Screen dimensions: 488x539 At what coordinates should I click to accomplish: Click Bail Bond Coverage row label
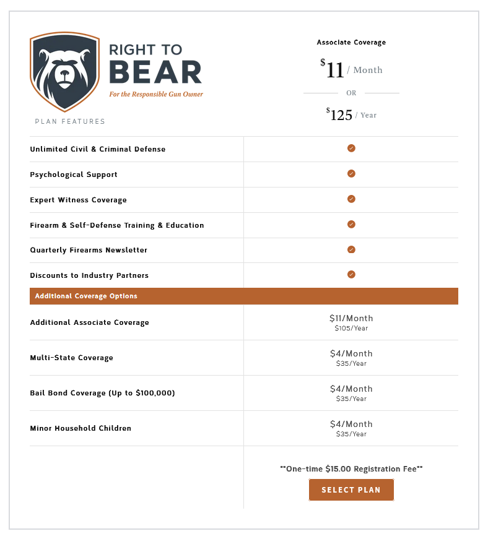102,393
